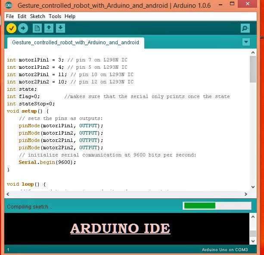
Task: Click 'Serial.begin(9600);' line
Action: pyautogui.click(x=47, y=162)
